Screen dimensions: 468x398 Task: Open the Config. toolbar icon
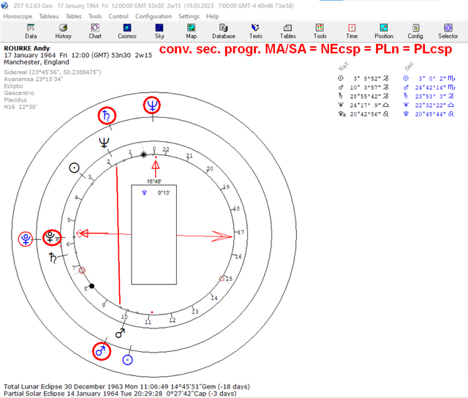[416, 31]
